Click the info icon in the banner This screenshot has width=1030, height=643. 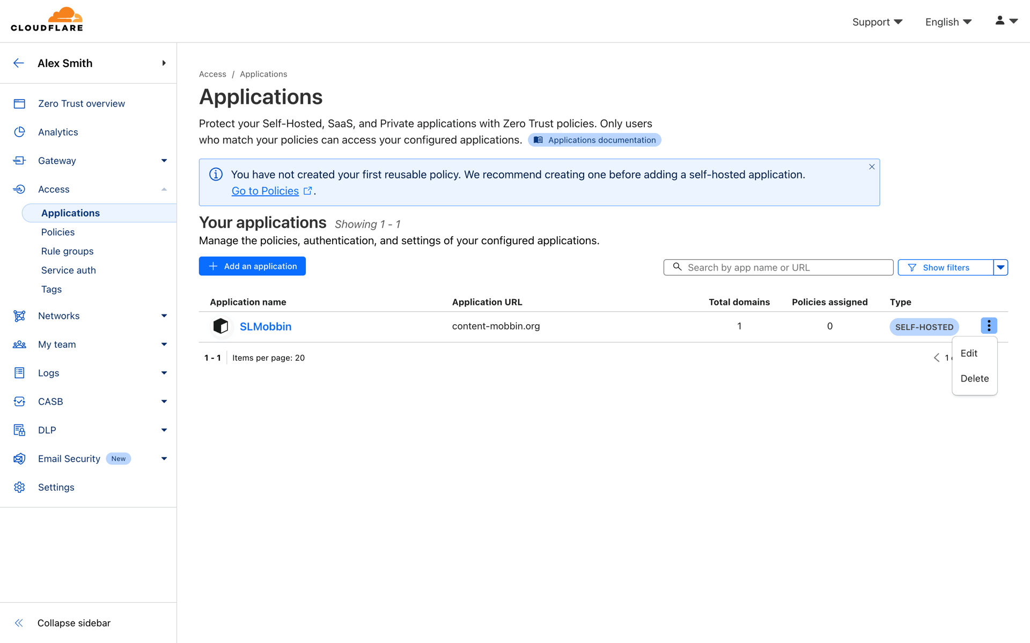pos(216,174)
